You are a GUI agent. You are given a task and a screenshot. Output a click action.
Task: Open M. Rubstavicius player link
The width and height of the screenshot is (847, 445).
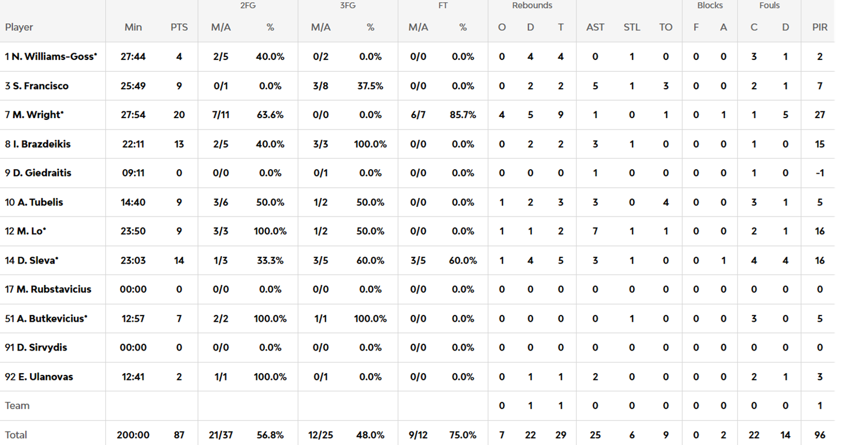(54, 290)
